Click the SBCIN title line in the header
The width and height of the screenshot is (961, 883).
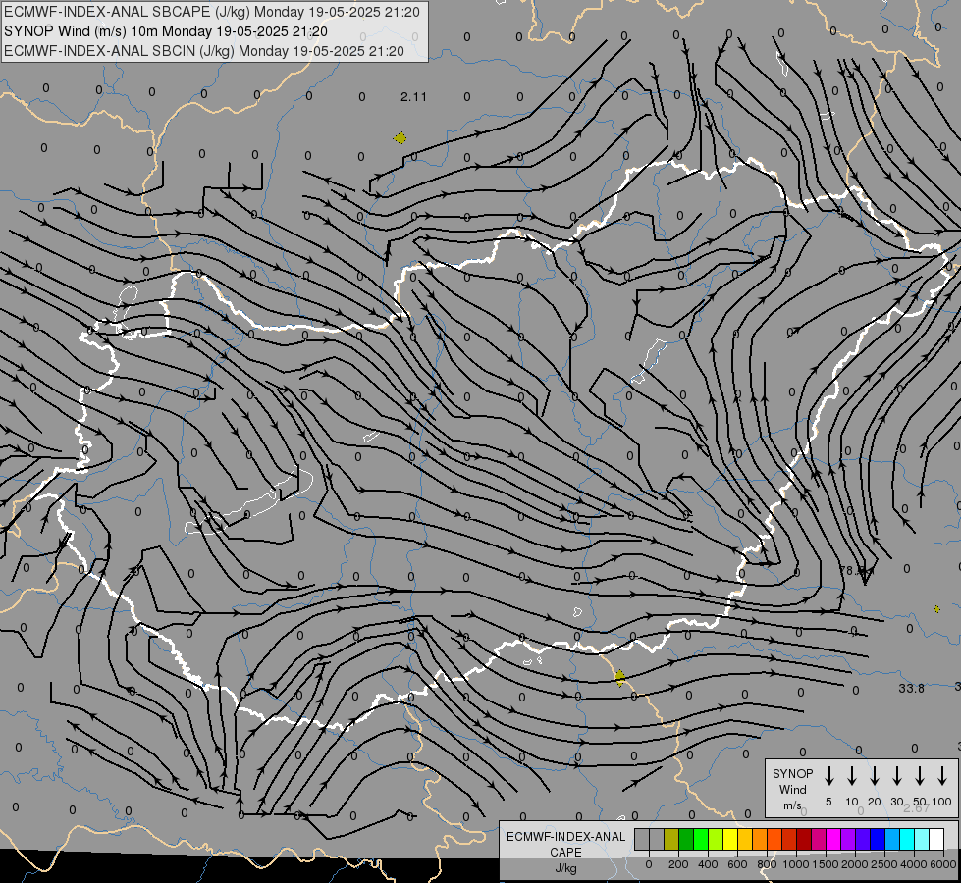coord(204,51)
